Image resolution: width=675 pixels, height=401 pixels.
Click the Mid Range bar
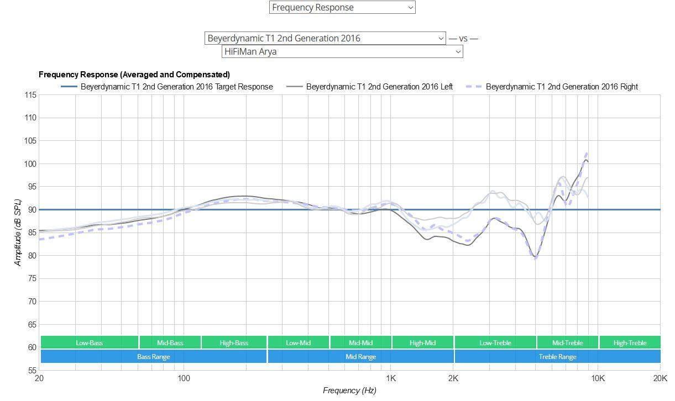click(x=360, y=356)
